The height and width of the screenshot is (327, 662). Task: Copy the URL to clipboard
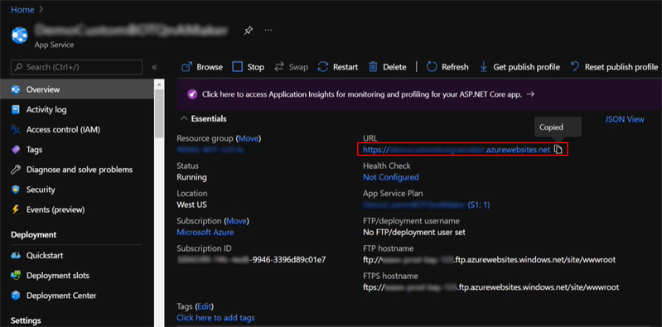[x=558, y=149]
